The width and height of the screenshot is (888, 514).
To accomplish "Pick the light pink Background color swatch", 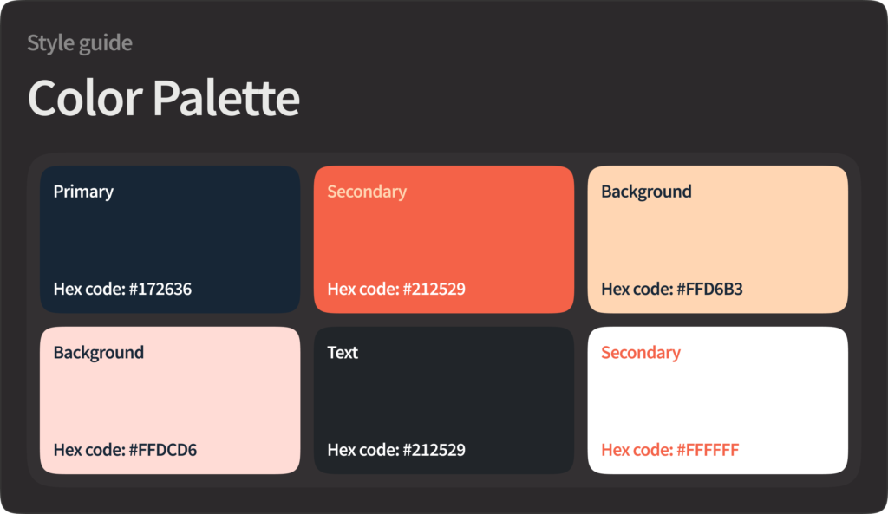I will [170, 400].
